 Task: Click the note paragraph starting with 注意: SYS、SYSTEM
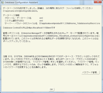pos(51,62)
